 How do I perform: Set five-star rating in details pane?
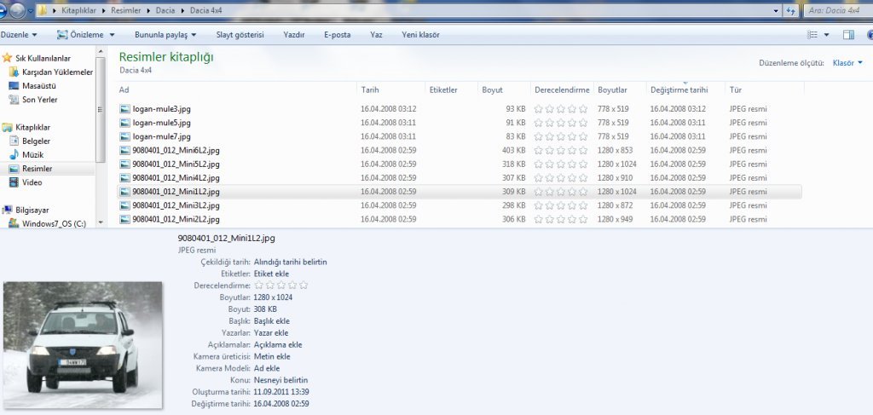(x=303, y=285)
